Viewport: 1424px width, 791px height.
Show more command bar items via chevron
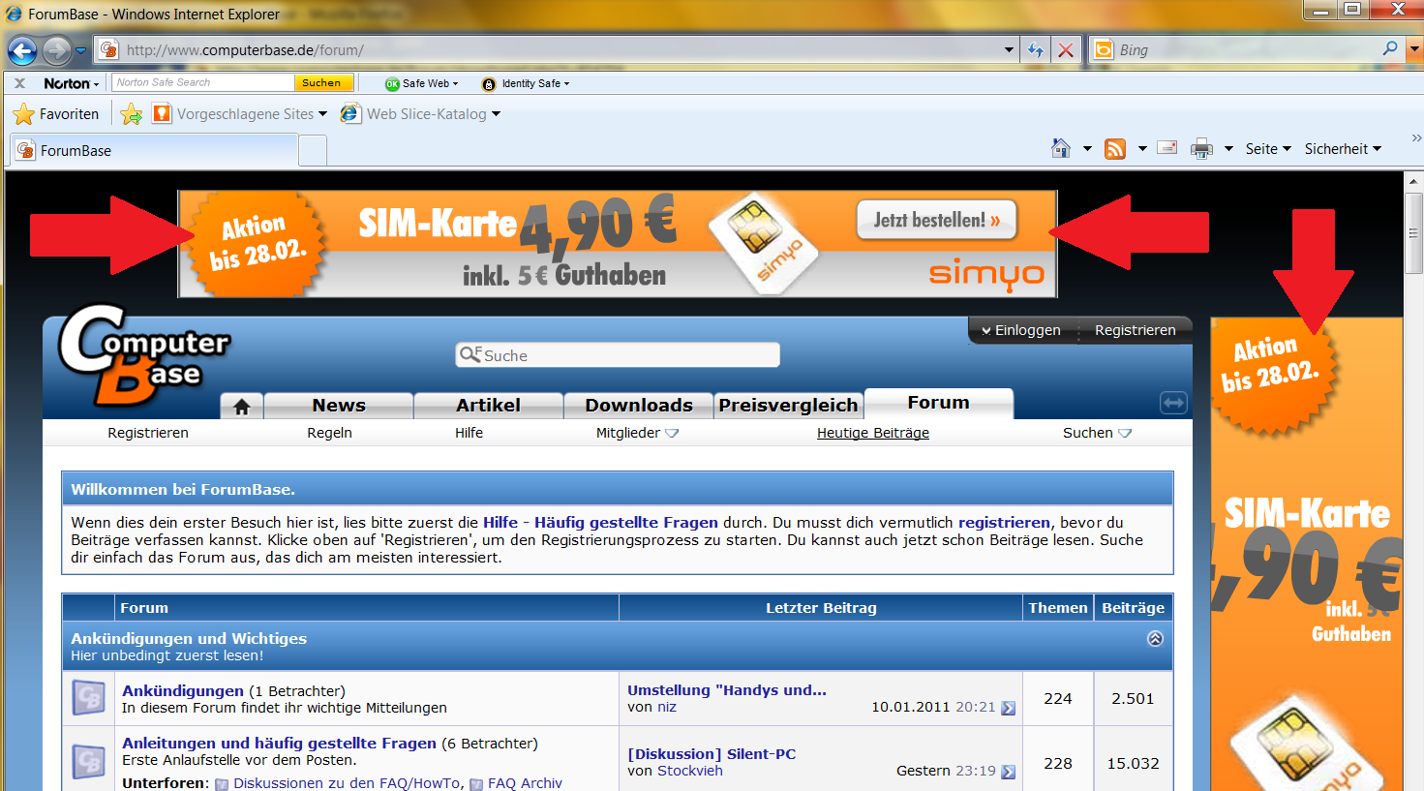pos(1416,138)
